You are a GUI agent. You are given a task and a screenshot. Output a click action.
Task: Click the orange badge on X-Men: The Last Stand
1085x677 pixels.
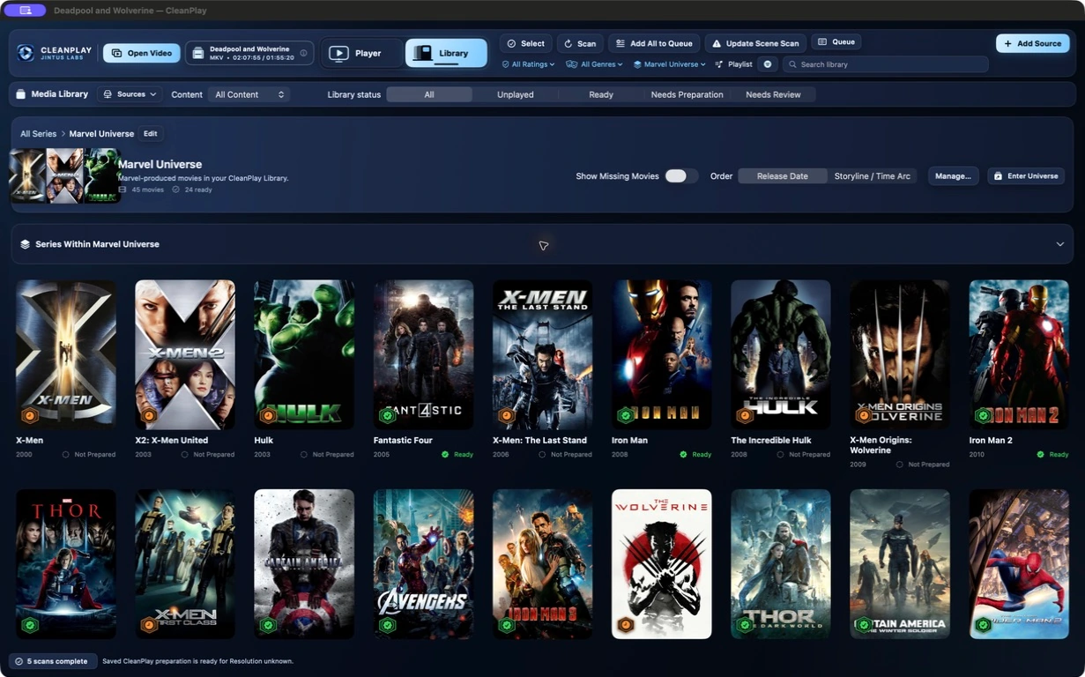click(x=506, y=415)
